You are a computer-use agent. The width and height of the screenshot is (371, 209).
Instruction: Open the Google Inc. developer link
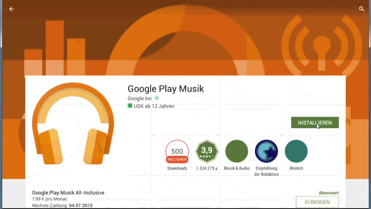[x=140, y=98]
